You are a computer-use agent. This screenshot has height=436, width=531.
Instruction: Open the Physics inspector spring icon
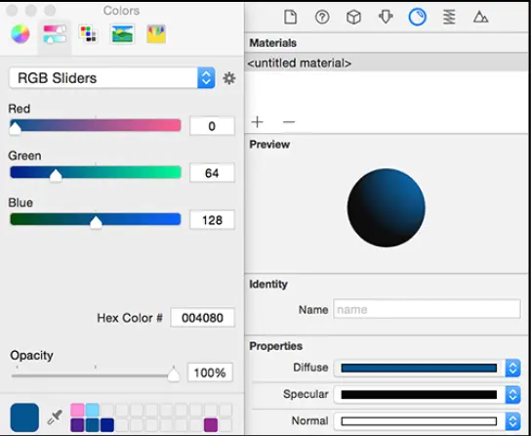[449, 17]
